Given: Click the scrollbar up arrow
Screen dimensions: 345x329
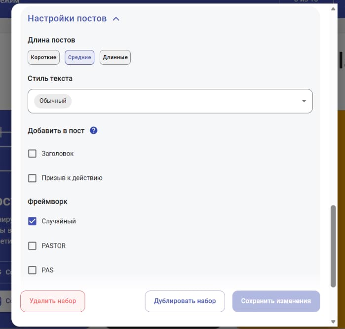Looking at the screenshot, I should pos(333,9).
